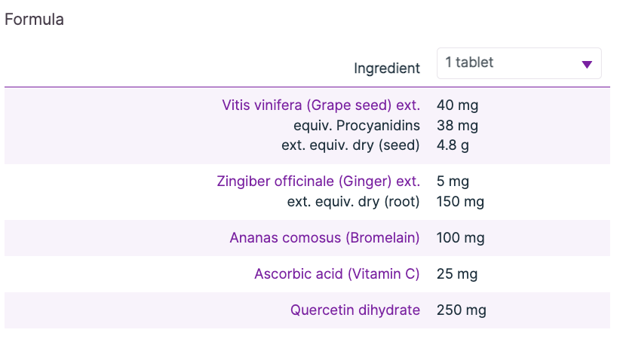Open the Quercetin dihydrate ingredient link

pos(355,310)
